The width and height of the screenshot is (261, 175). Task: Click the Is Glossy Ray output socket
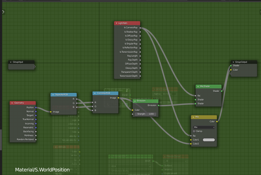coord(140,40)
